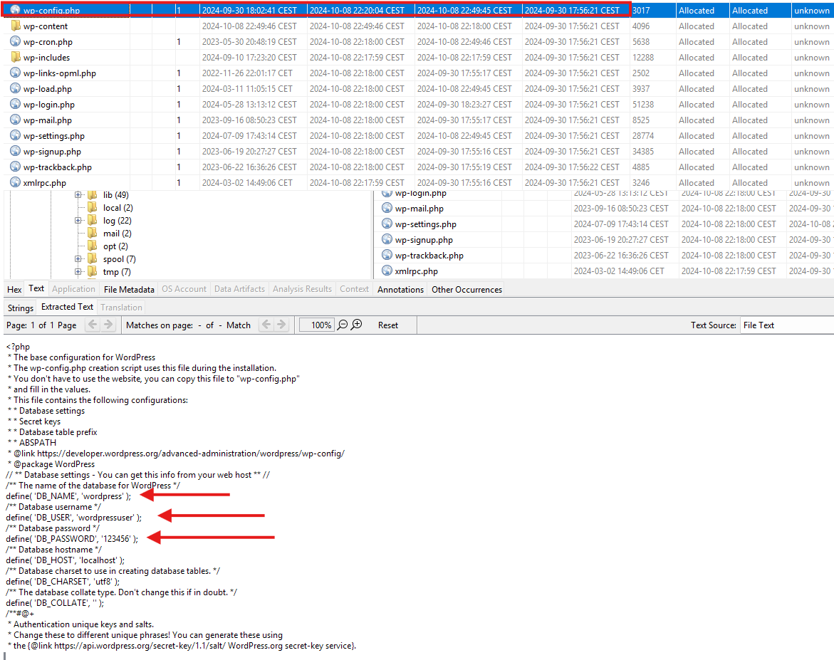Screen dimensions: 834x660
Task: Click the wp-includes folder icon
Action: pos(15,58)
